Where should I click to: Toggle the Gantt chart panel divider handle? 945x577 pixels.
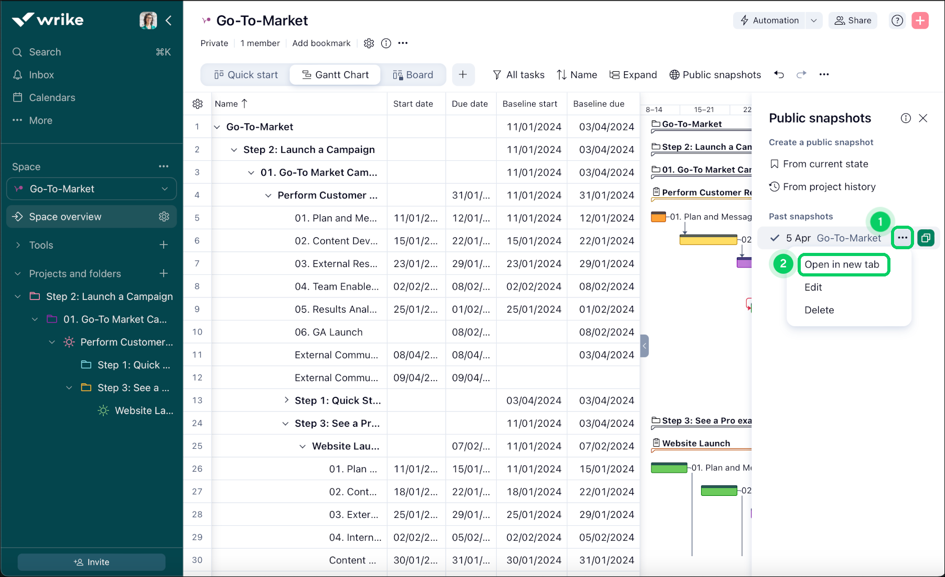645,346
